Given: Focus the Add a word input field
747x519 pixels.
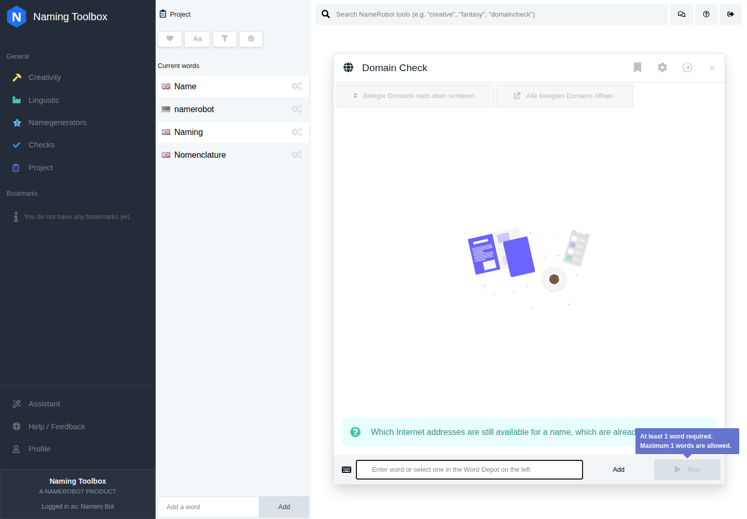Looking at the screenshot, I should pos(209,507).
